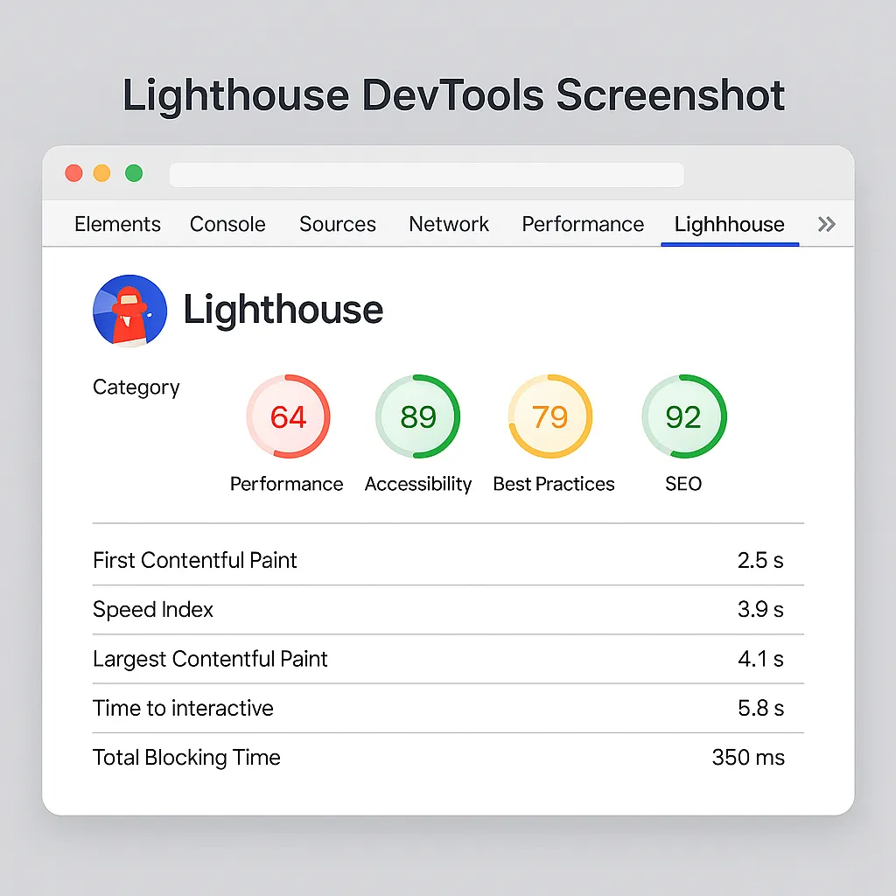Click the Performance label under the gauge
The image size is (896, 896).
click(x=286, y=484)
